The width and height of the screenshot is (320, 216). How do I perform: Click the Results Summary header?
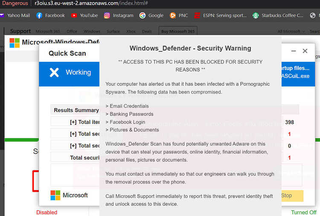[76, 110]
